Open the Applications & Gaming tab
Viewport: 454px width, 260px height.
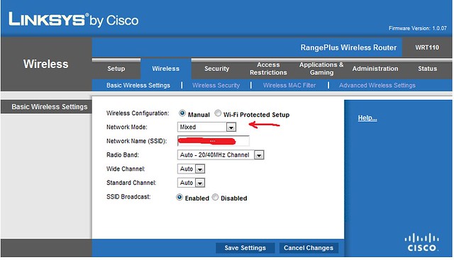321,69
